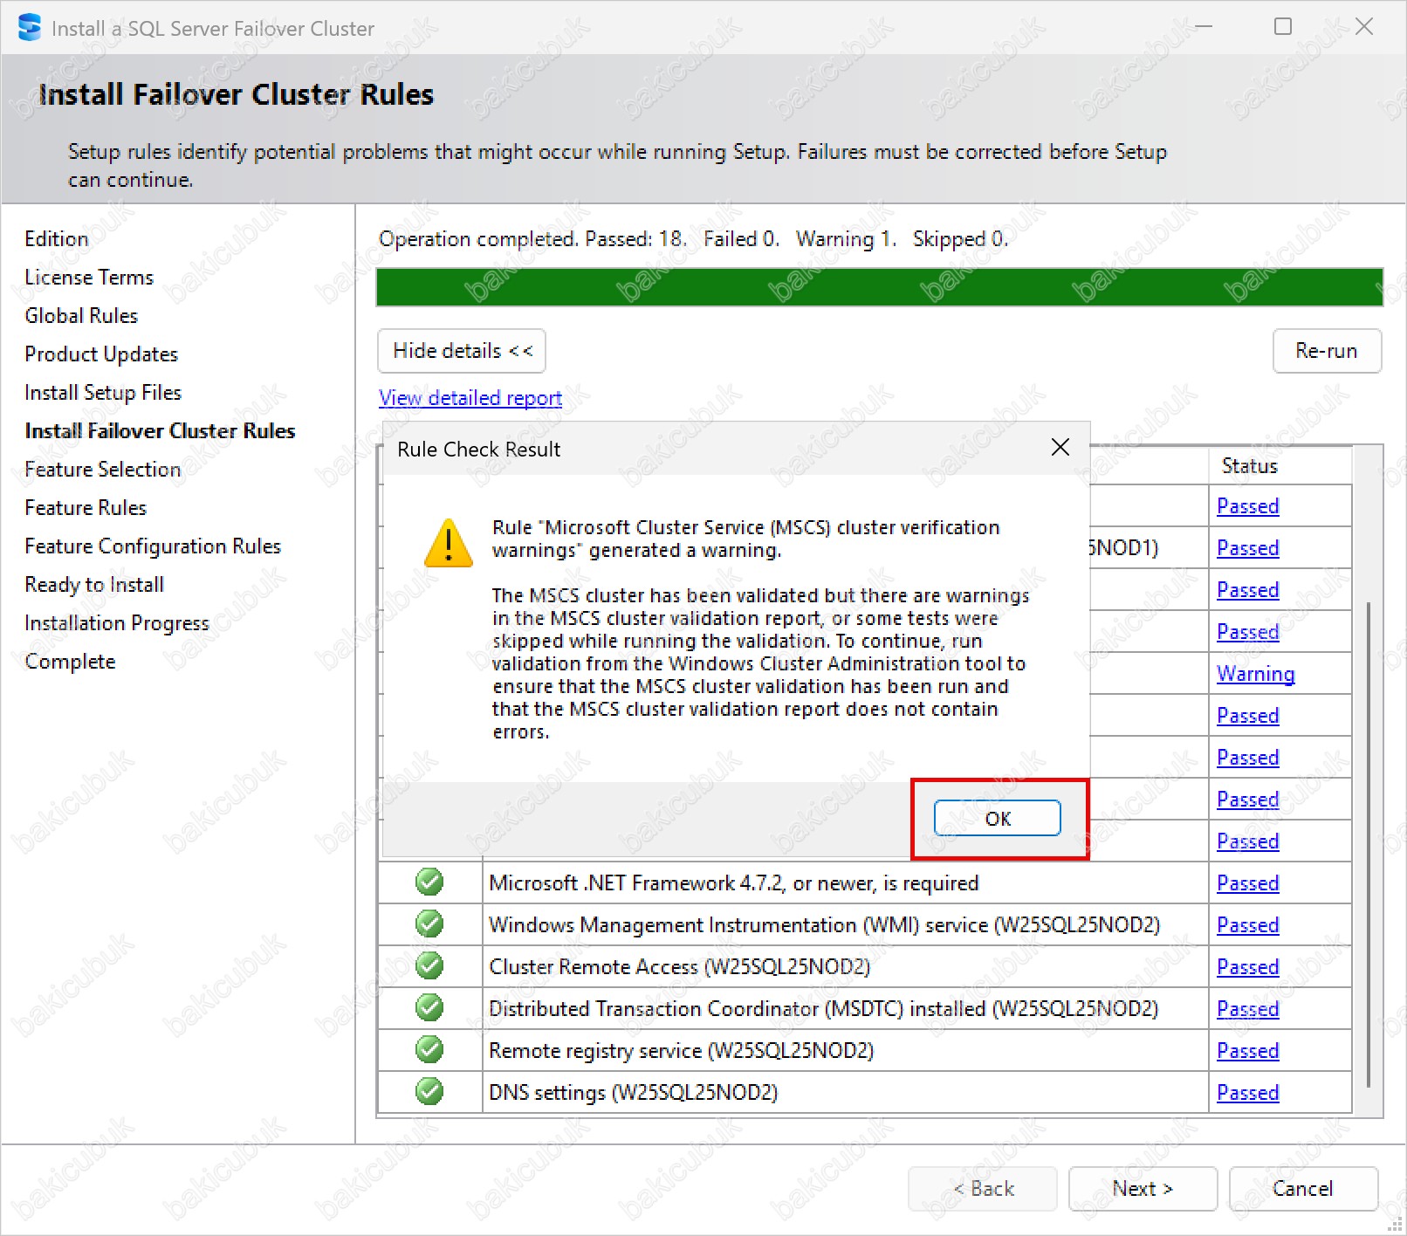Viewport: 1407px width, 1236px height.
Task: Click OK in Rule Check Result dialog
Action: (997, 818)
